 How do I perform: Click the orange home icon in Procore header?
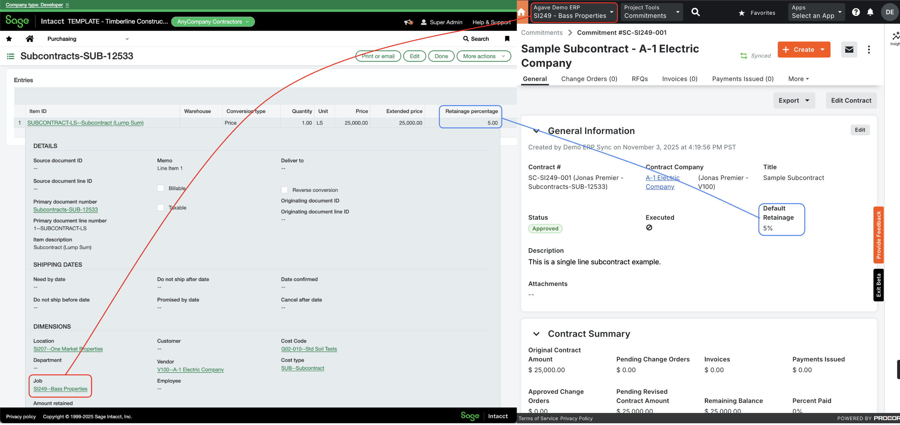521,11
